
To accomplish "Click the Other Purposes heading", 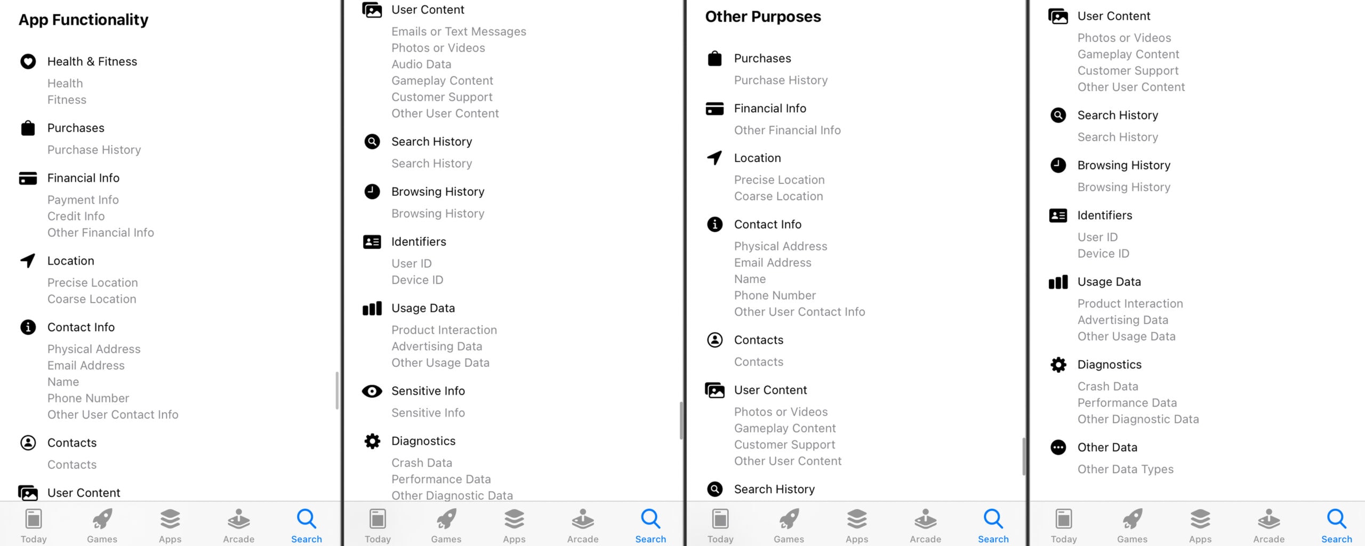I will pyautogui.click(x=763, y=17).
